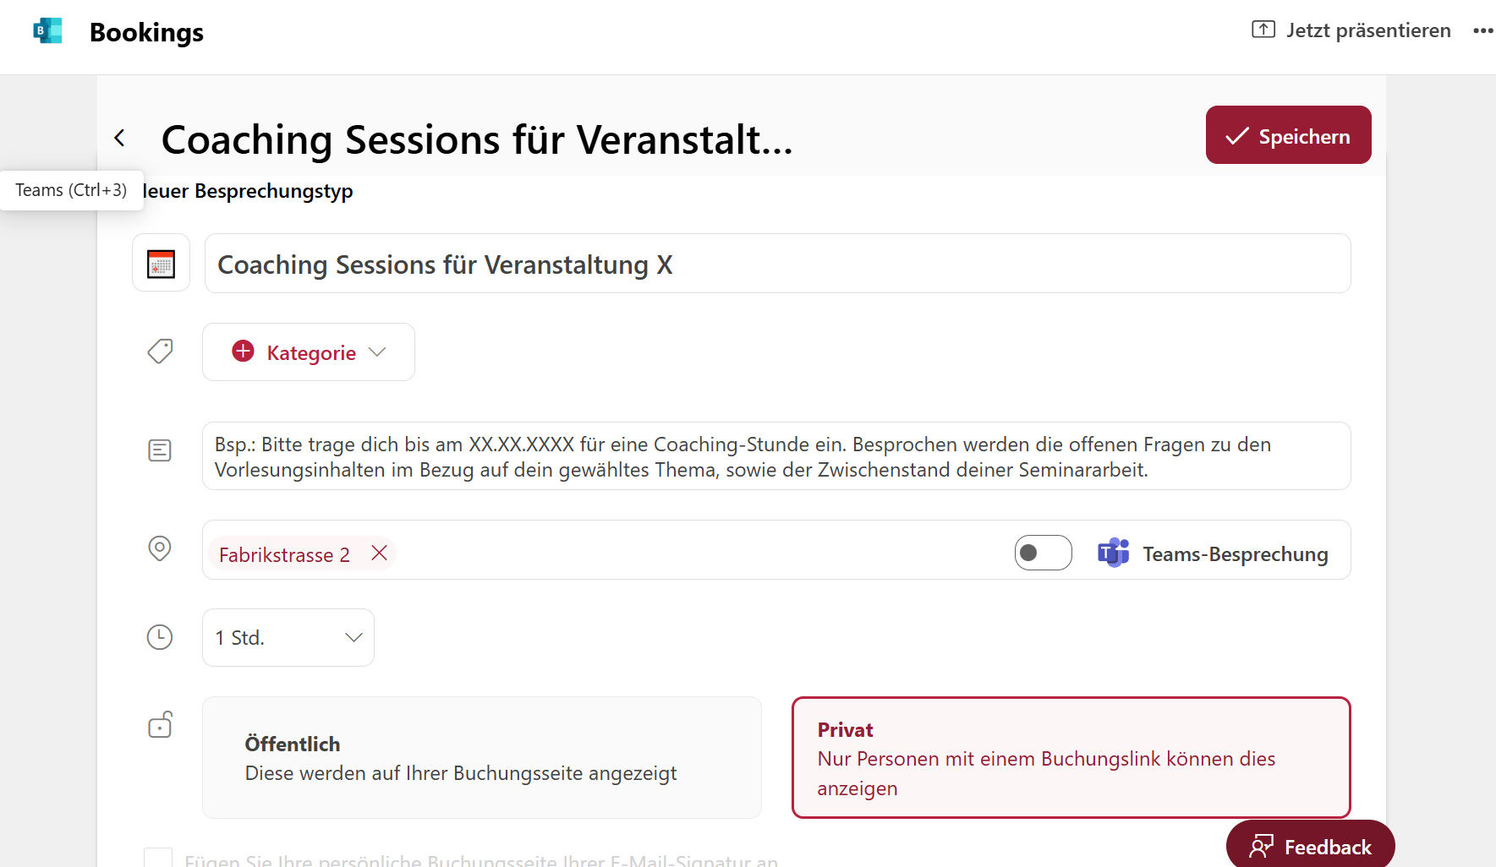Open the more options ellipsis menu
Viewport: 1496px width, 867px height.
[x=1482, y=30]
